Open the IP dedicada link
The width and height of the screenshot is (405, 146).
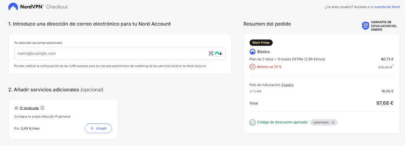coord(29,108)
